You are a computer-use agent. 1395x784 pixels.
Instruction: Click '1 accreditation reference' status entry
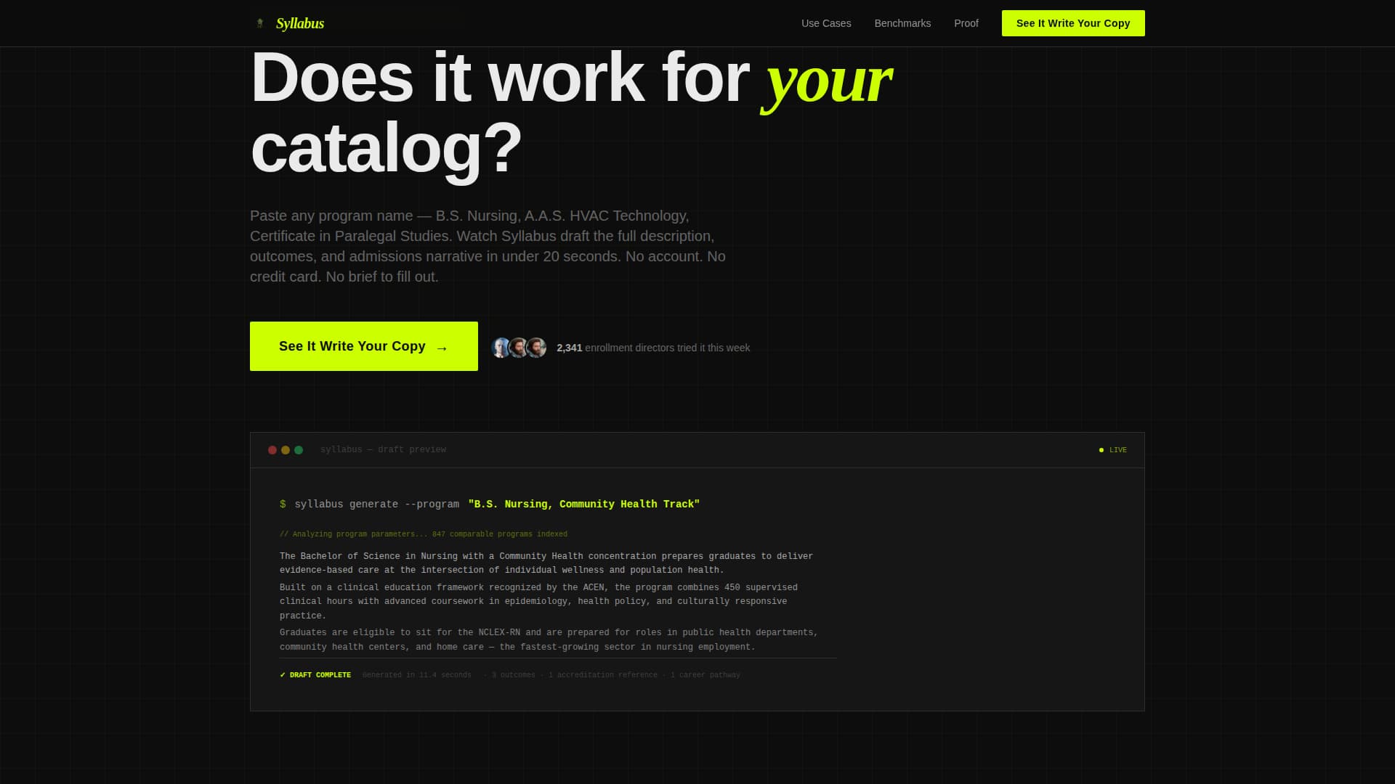click(602, 675)
